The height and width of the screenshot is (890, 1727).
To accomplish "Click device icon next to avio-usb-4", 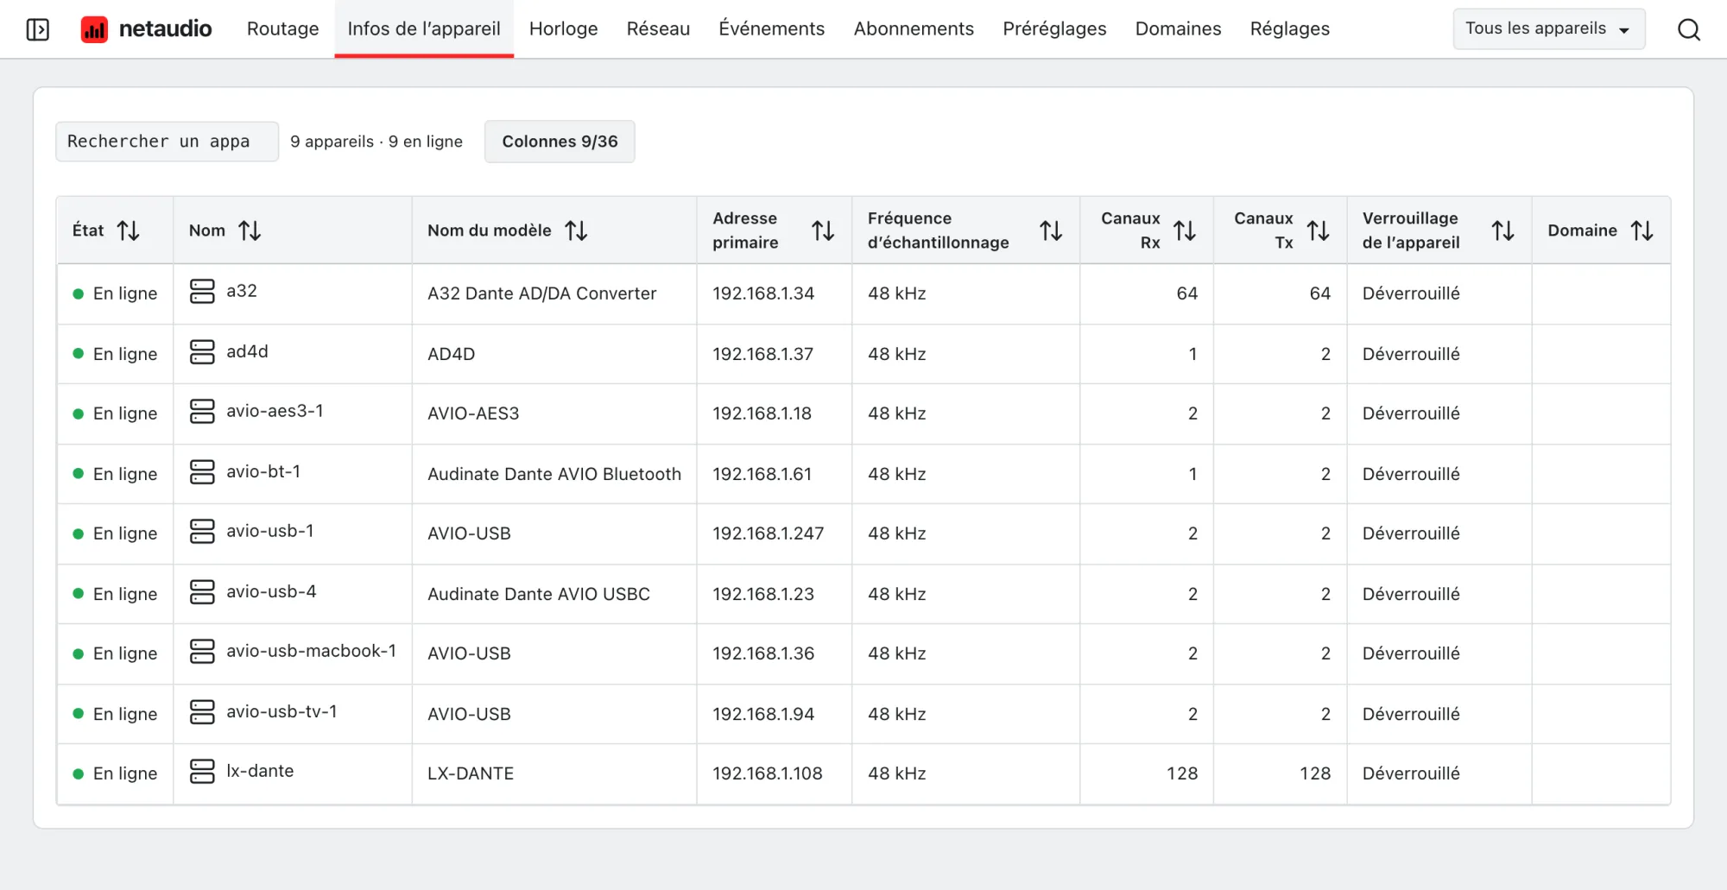I will click(x=202, y=592).
